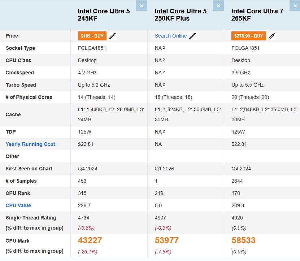
Task: Edit the price for Intel Core Ultra 7 265KF
Action: [271, 36]
